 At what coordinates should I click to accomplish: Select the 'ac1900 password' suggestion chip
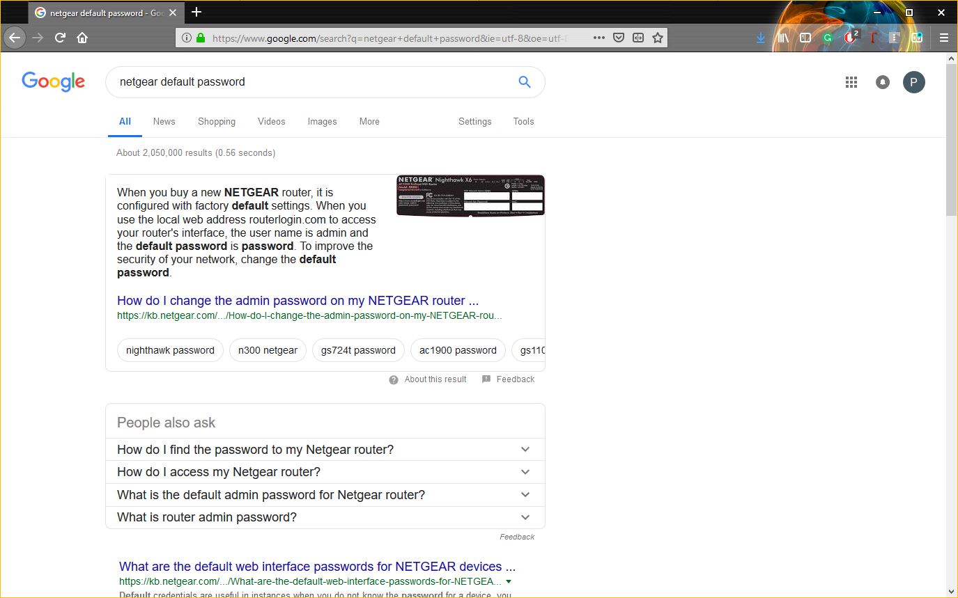point(458,350)
